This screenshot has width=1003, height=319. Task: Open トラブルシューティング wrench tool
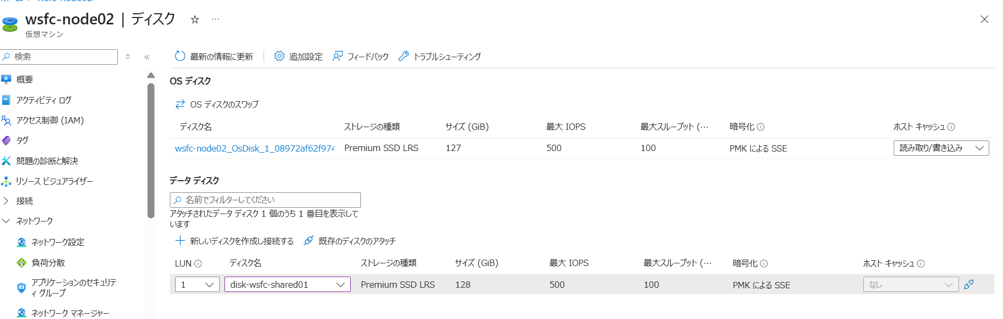440,57
